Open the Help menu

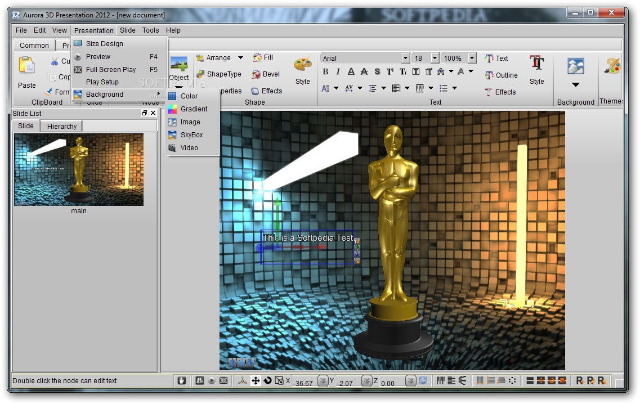[x=173, y=30]
